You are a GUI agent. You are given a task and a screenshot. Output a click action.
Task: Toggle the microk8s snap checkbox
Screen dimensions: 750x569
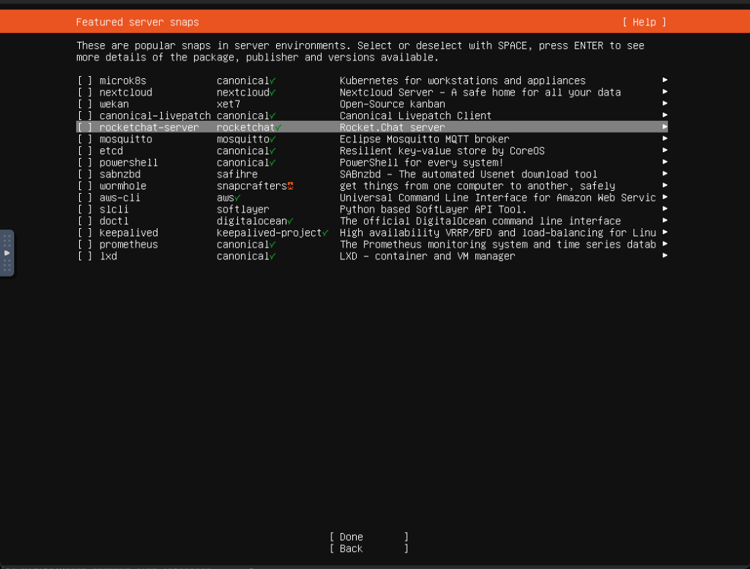(84, 81)
